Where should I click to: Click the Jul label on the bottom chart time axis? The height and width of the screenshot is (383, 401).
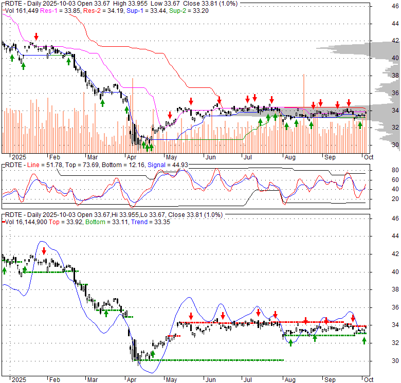[x=248, y=379]
